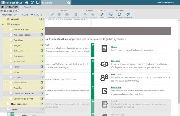
Task: Edit Liens page icon
Action: click(42, 72)
